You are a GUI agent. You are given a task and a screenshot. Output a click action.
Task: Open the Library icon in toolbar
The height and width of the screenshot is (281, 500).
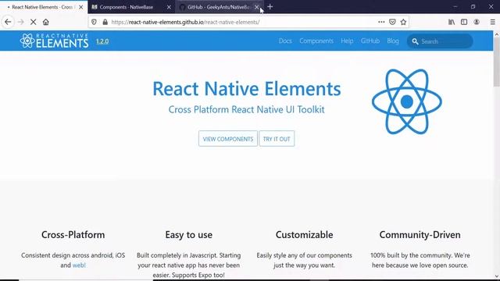tap(452, 22)
